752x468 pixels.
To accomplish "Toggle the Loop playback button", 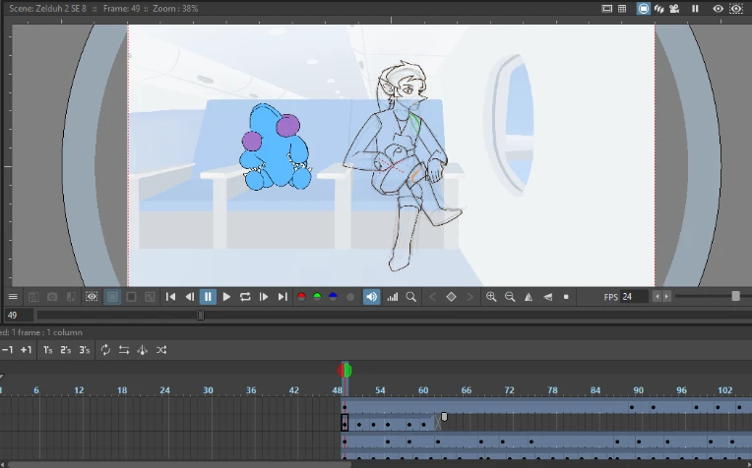I will click(x=245, y=297).
